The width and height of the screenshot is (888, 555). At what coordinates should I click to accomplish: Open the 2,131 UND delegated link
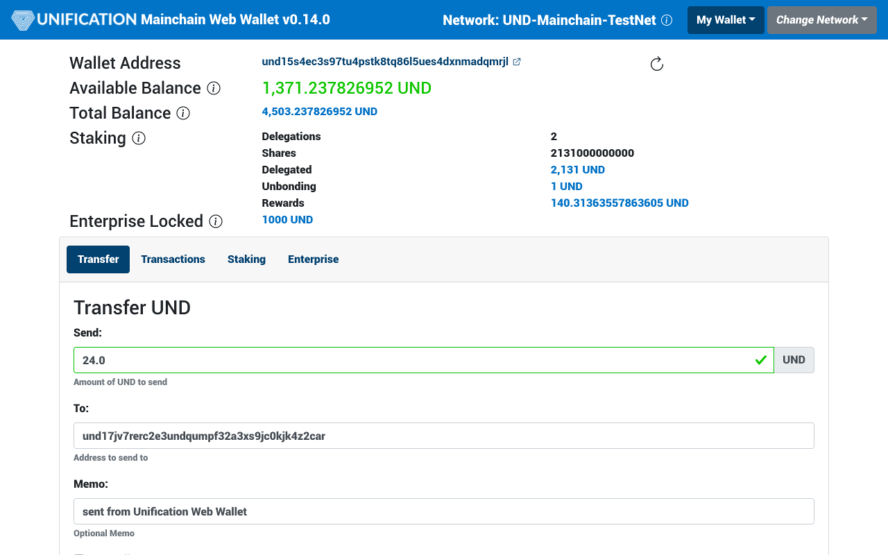[x=577, y=169]
